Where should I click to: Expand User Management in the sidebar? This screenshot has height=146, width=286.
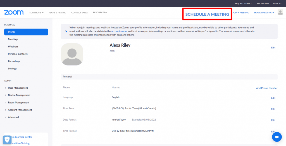coord(18,88)
